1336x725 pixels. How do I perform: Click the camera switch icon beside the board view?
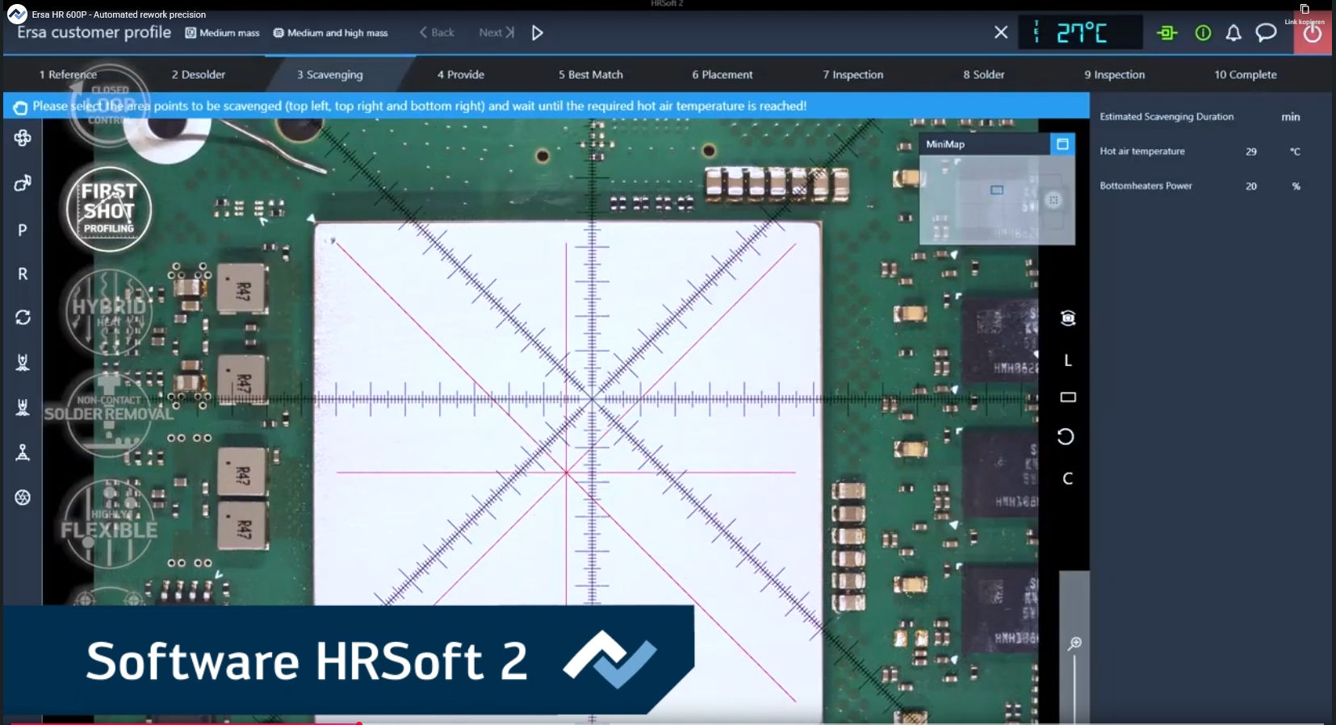(1067, 318)
